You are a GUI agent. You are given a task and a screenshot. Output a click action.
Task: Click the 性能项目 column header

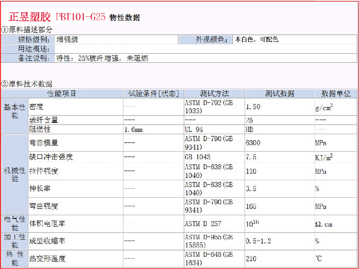tap(62, 93)
